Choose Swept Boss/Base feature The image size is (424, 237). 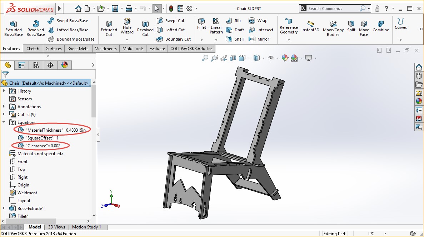point(68,21)
